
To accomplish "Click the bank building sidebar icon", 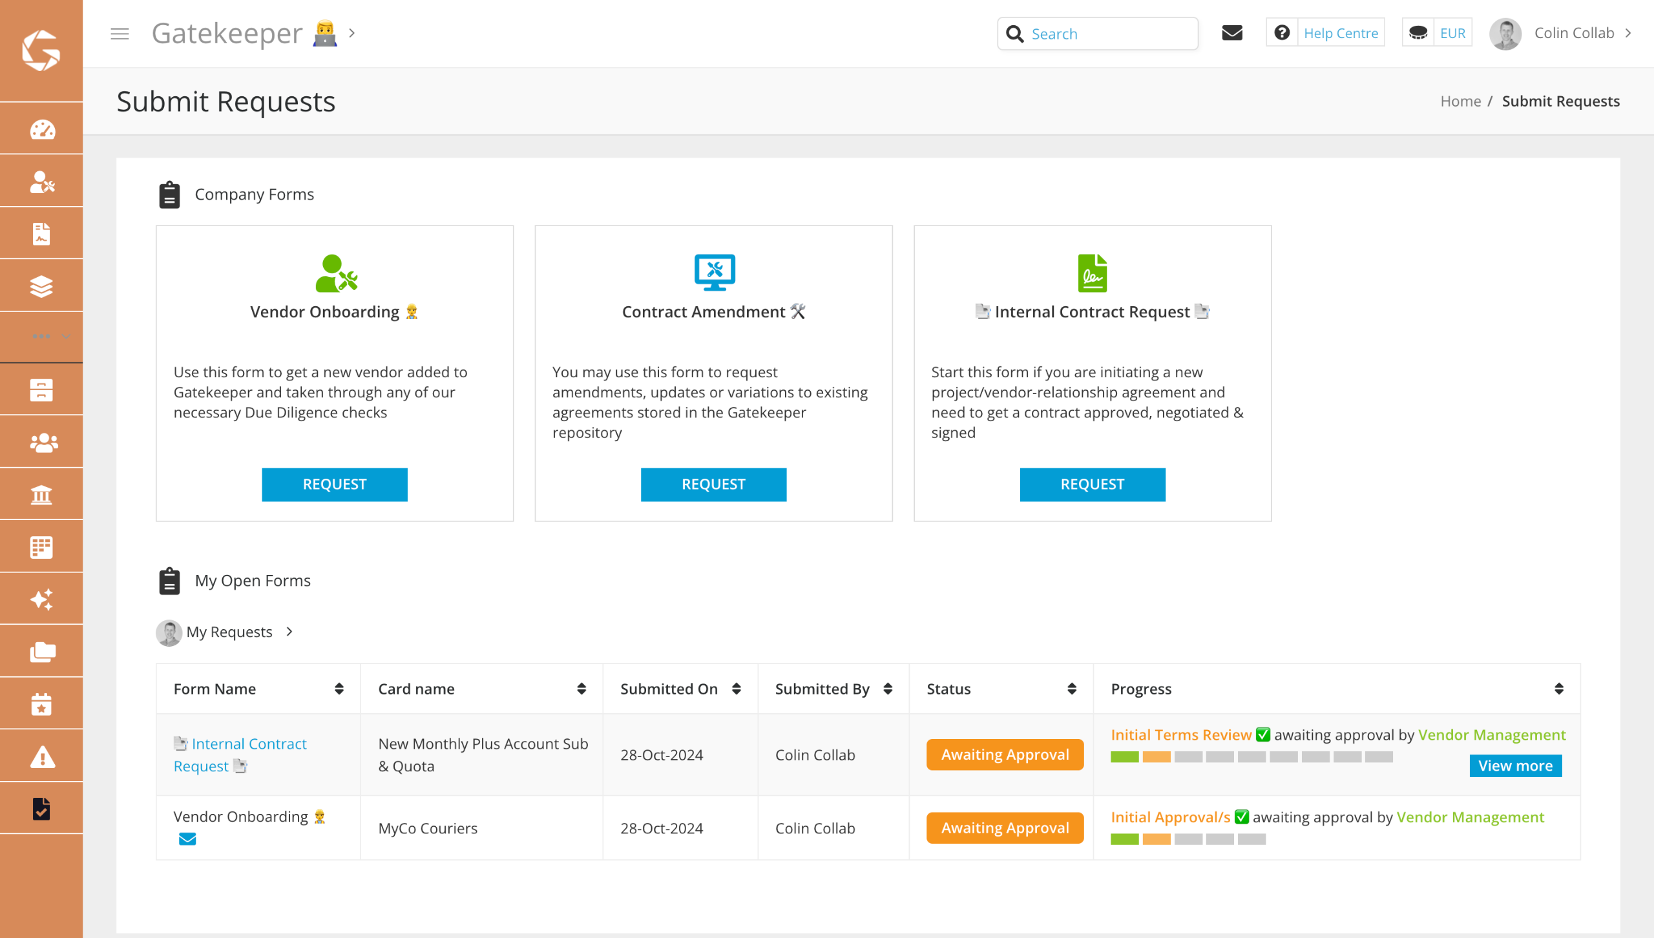I will coord(42,495).
